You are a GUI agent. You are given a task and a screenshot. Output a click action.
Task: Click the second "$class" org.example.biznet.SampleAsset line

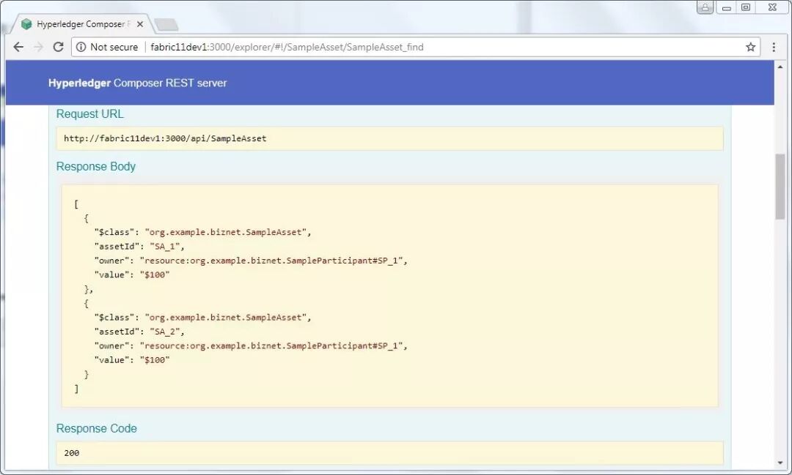pyautogui.click(x=202, y=317)
